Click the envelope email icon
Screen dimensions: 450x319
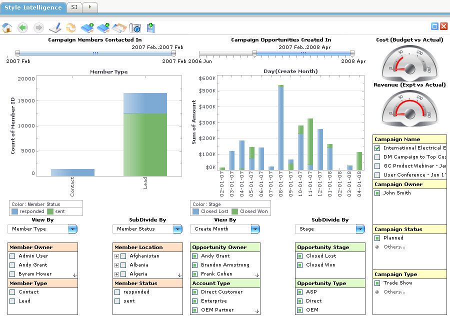[119, 28]
